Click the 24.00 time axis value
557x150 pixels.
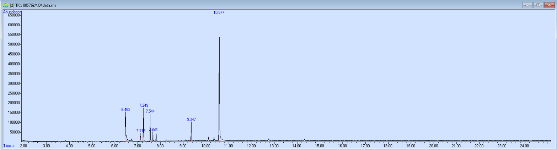524,146
